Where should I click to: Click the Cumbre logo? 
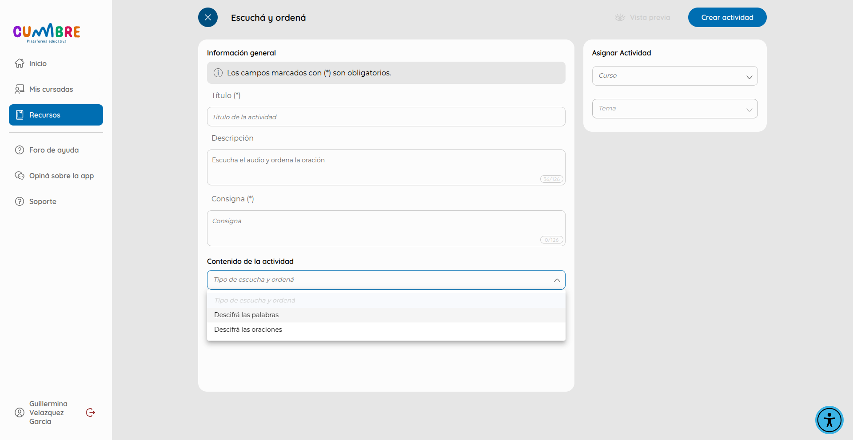point(47,33)
